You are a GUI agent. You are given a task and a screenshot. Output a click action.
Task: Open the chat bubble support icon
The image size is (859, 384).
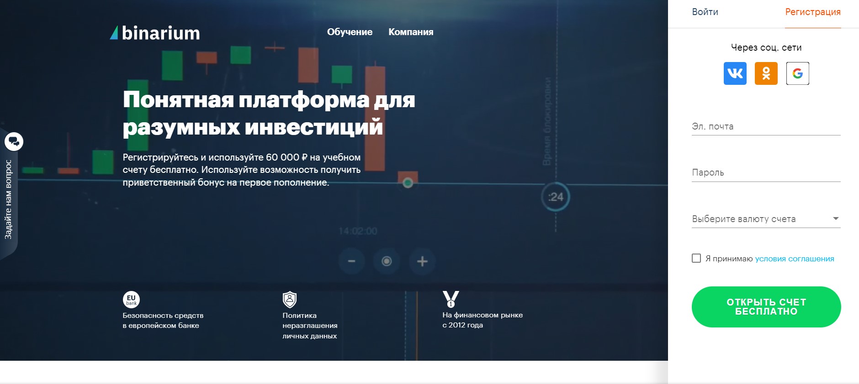click(14, 141)
